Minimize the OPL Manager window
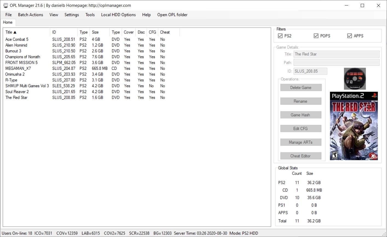Image resolution: width=387 pixels, height=237 pixels. pyautogui.click(x=346, y=5)
